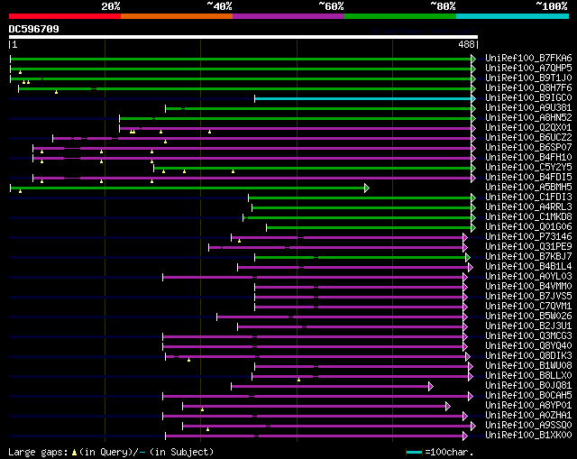Click the green alignment bar for A5BMH5
The width and height of the screenshot is (577, 459).
click(x=188, y=188)
